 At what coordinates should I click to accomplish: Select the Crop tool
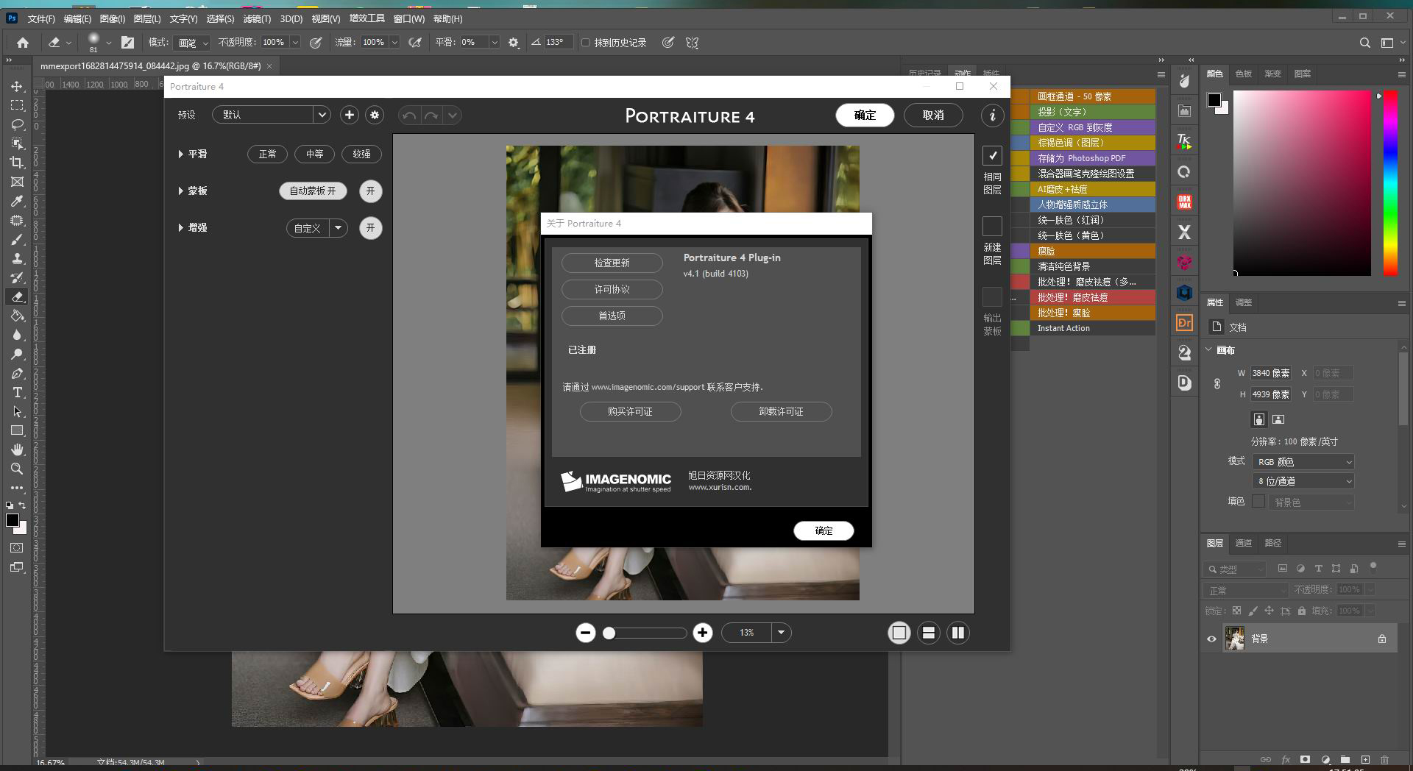point(17,163)
